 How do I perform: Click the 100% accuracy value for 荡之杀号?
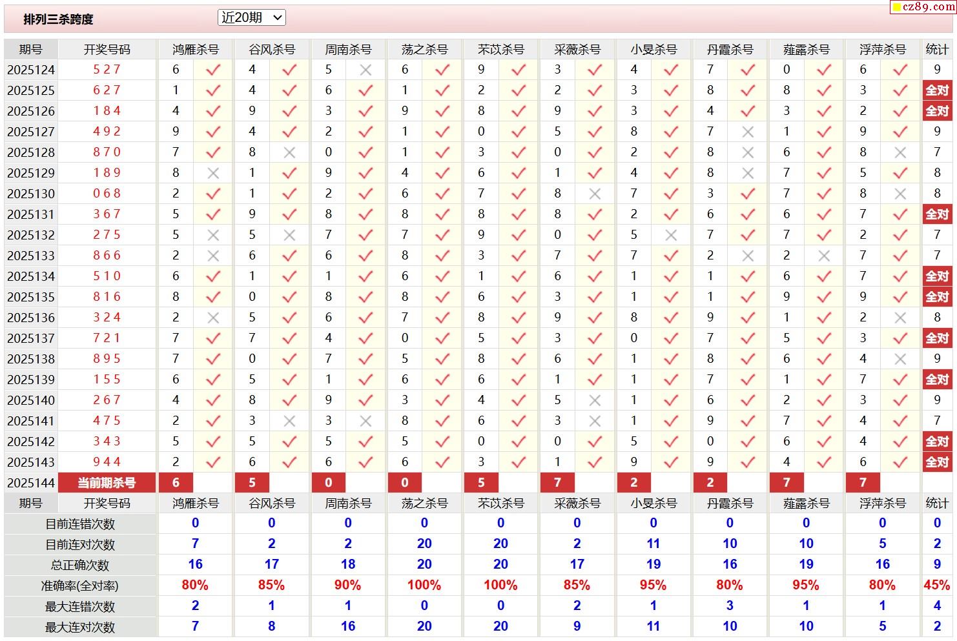pyautogui.click(x=424, y=585)
